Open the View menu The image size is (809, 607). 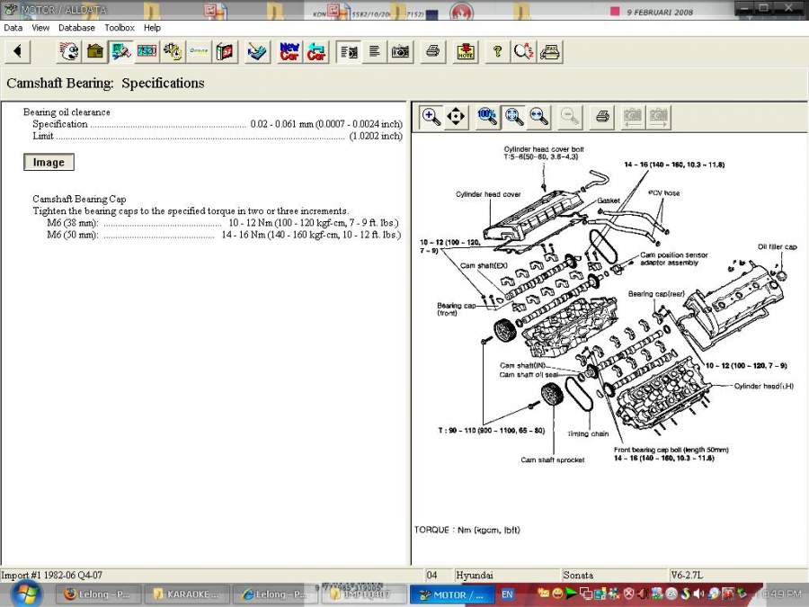[x=40, y=28]
